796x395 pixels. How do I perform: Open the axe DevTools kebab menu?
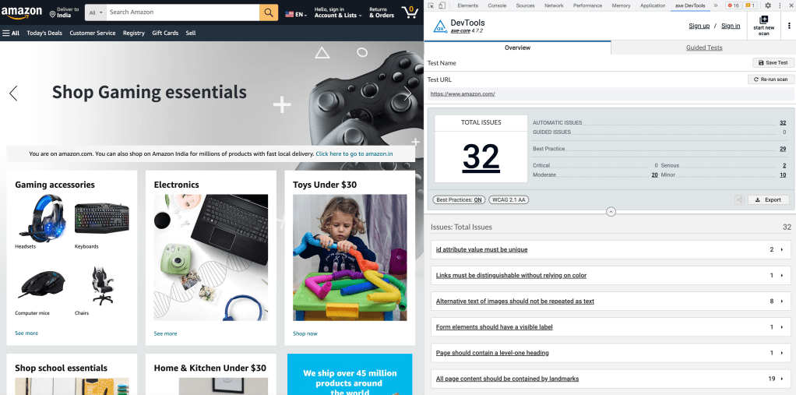tap(789, 26)
